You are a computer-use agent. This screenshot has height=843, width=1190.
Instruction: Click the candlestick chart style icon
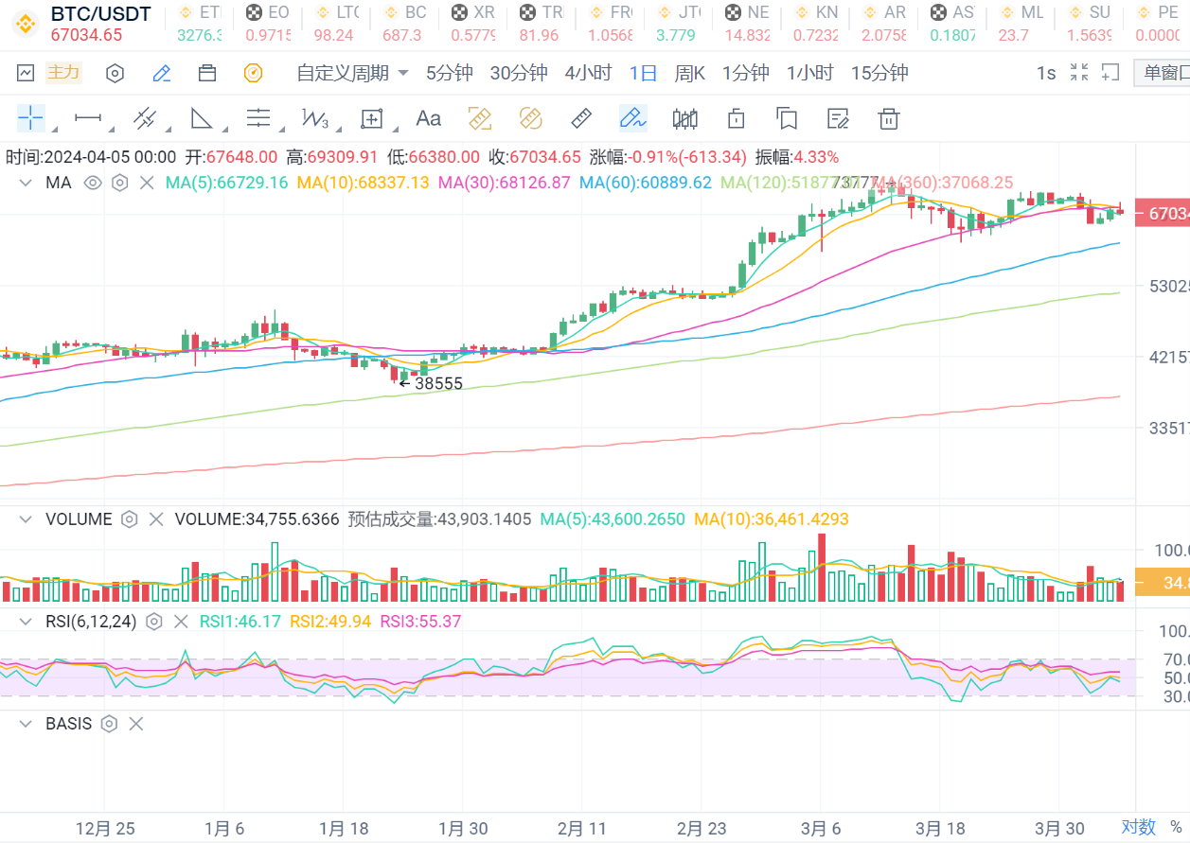(684, 118)
